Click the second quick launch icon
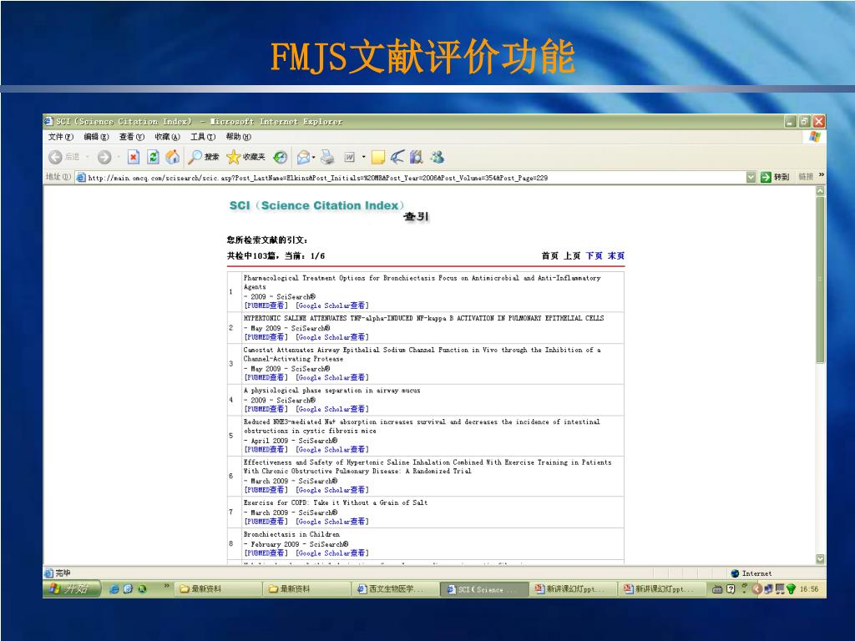 pyautogui.click(x=128, y=588)
